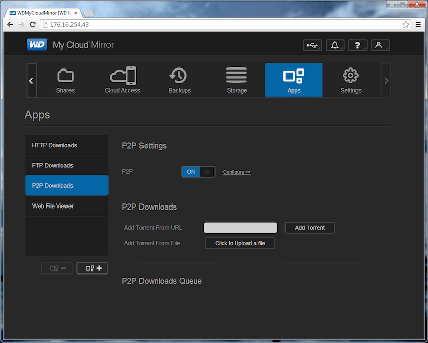
Task: Click the browser forward arrow
Action: pos(21,25)
